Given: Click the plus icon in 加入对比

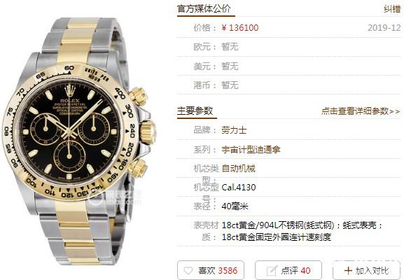Looking at the screenshot, I should click(x=348, y=270).
